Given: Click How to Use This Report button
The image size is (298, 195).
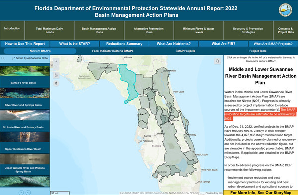Looking at the screenshot, I should pyautogui.click(x=25, y=44).
